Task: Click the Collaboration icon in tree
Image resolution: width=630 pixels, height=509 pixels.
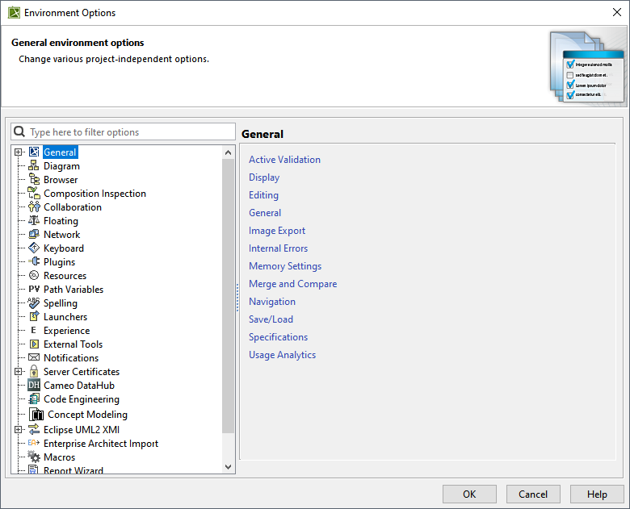Action: click(x=34, y=207)
